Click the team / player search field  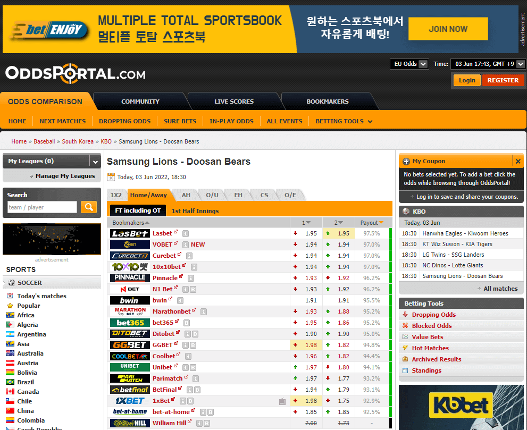(43, 207)
